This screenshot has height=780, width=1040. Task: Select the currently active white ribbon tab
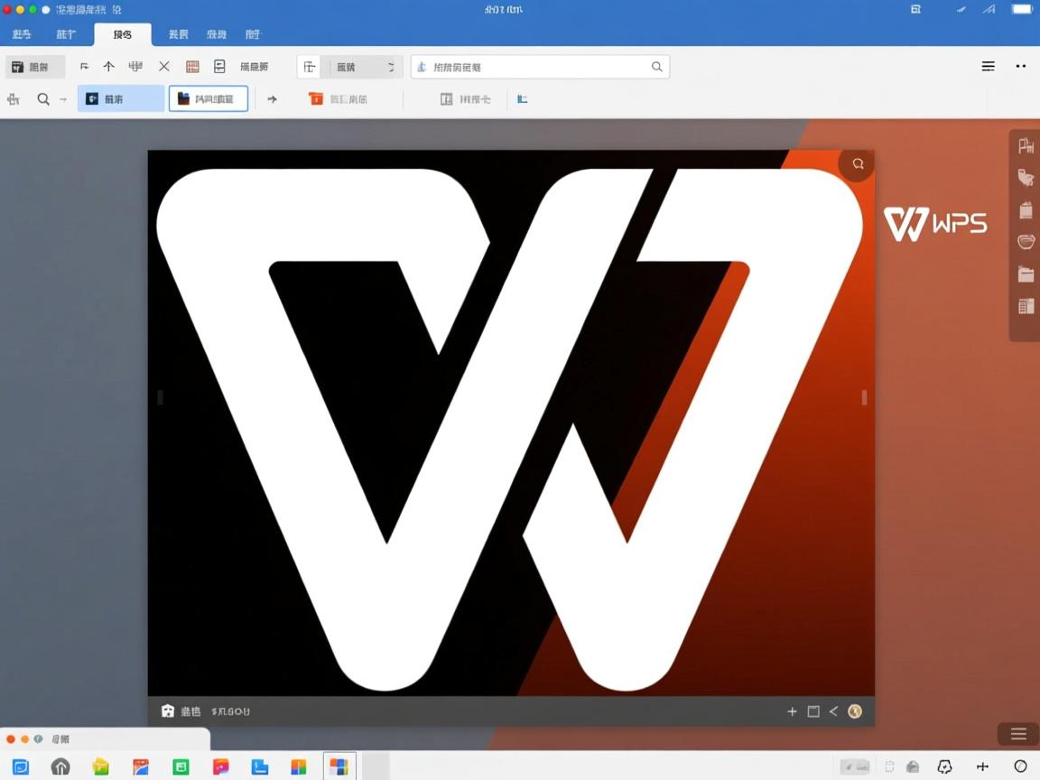[x=122, y=34]
